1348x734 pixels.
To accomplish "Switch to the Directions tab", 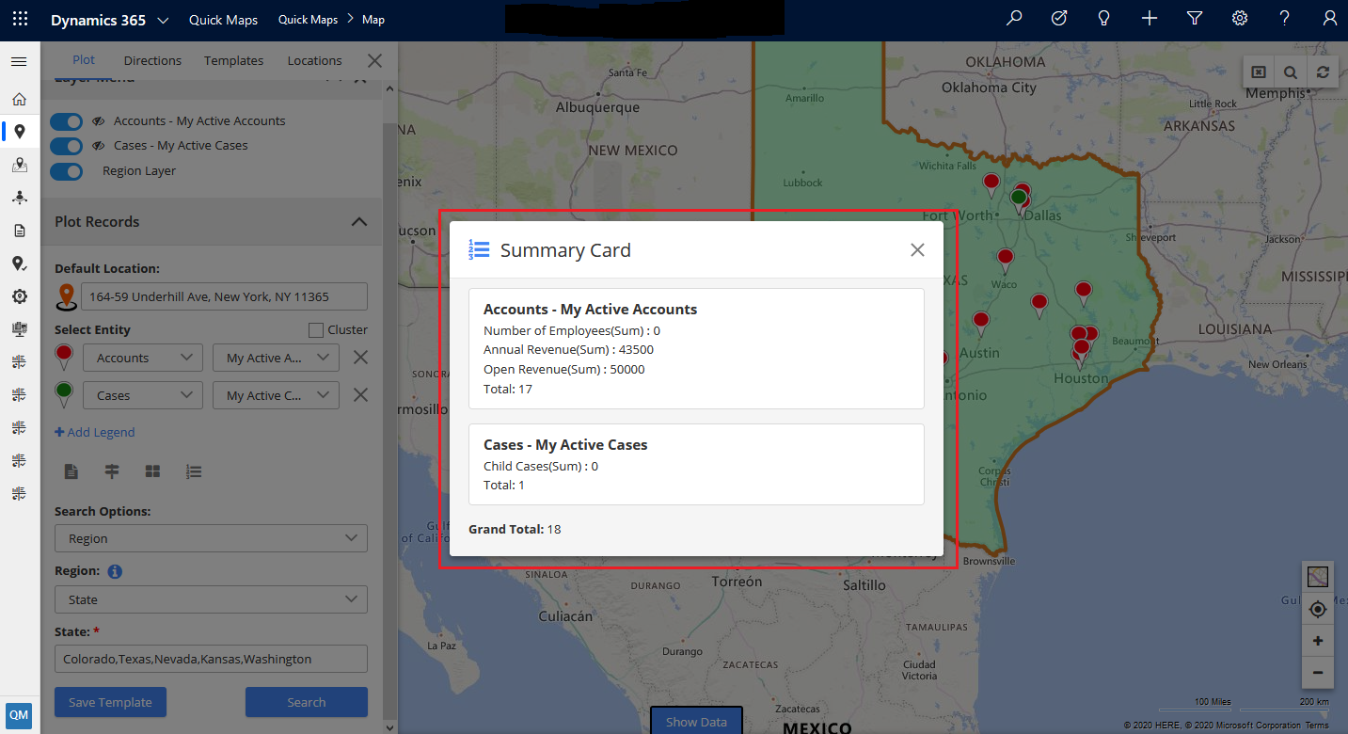I will [x=152, y=60].
